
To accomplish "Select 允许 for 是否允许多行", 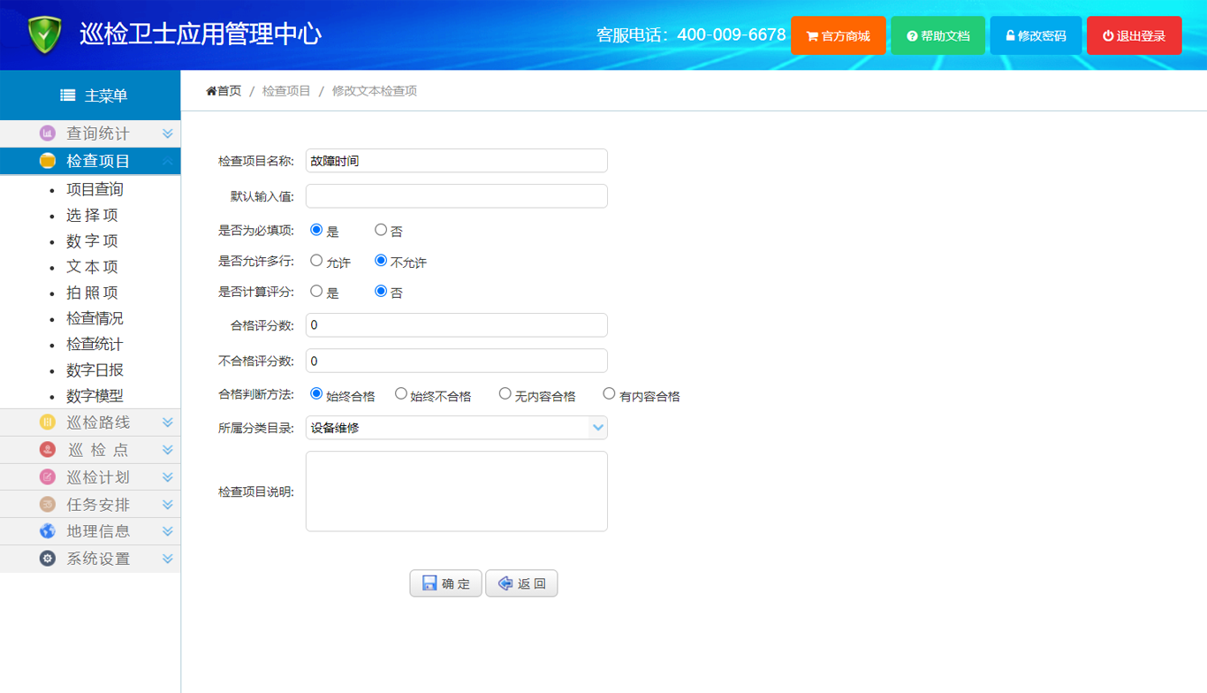I will pyautogui.click(x=316, y=261).
